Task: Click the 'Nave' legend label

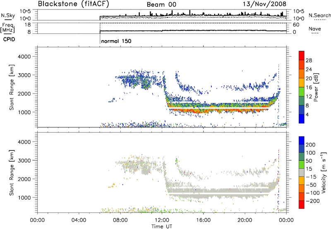Action: click(315, 29)
